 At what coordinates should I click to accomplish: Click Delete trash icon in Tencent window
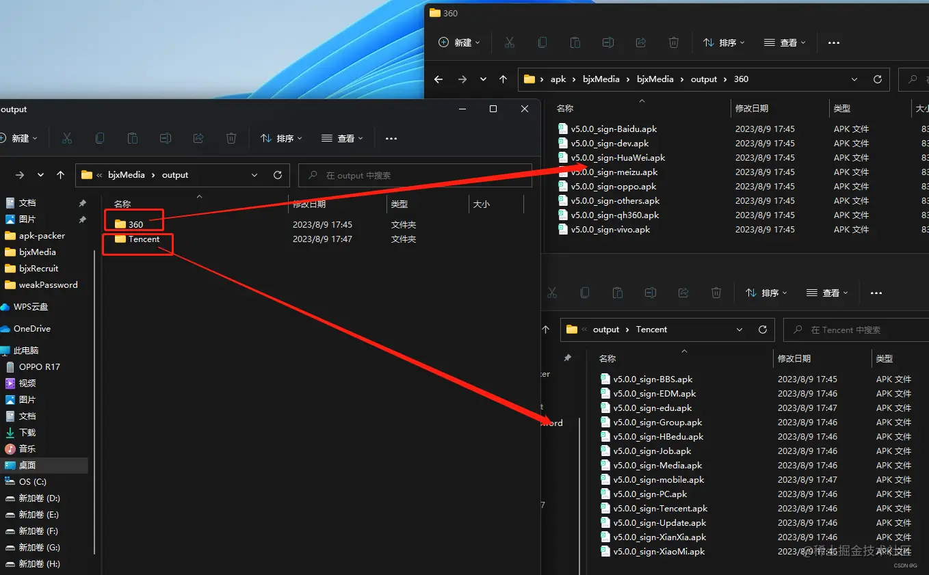pos(716,293)
